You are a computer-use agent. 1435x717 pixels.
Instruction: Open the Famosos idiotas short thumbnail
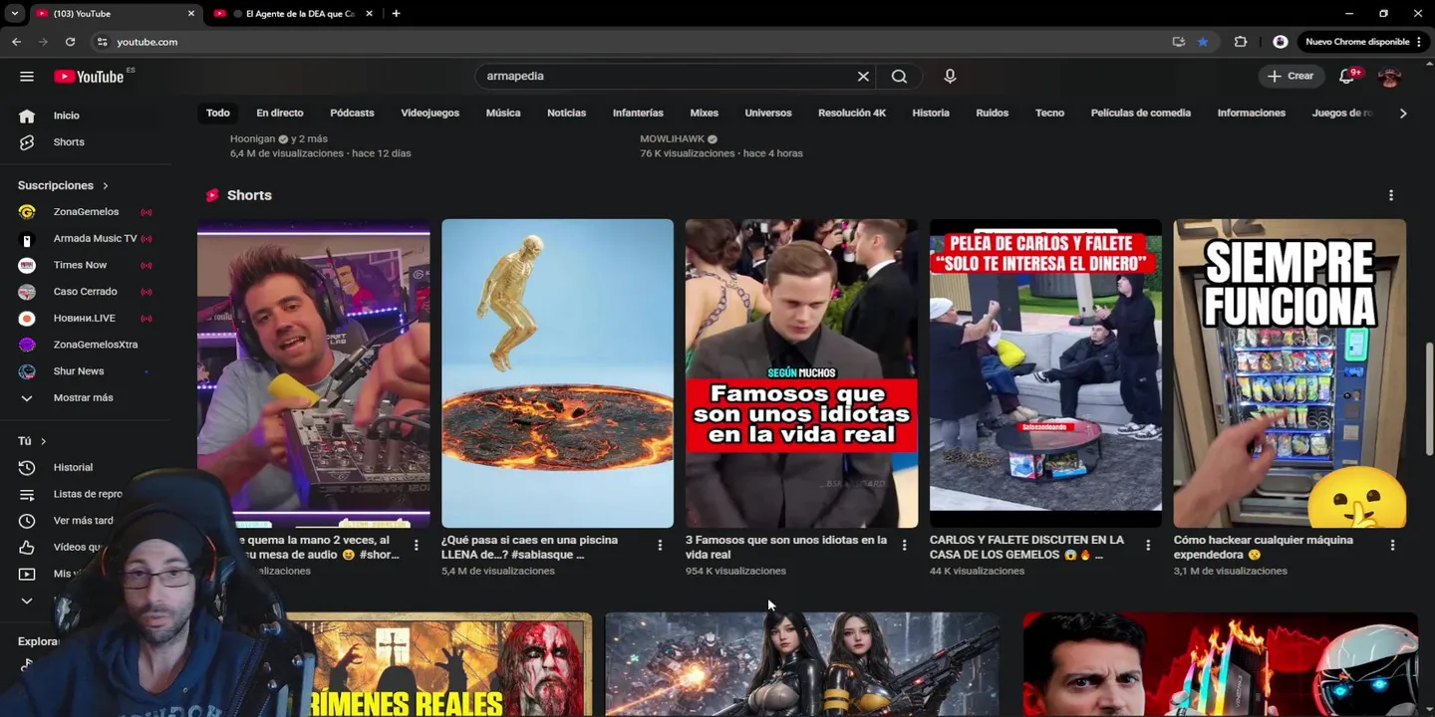801,373
